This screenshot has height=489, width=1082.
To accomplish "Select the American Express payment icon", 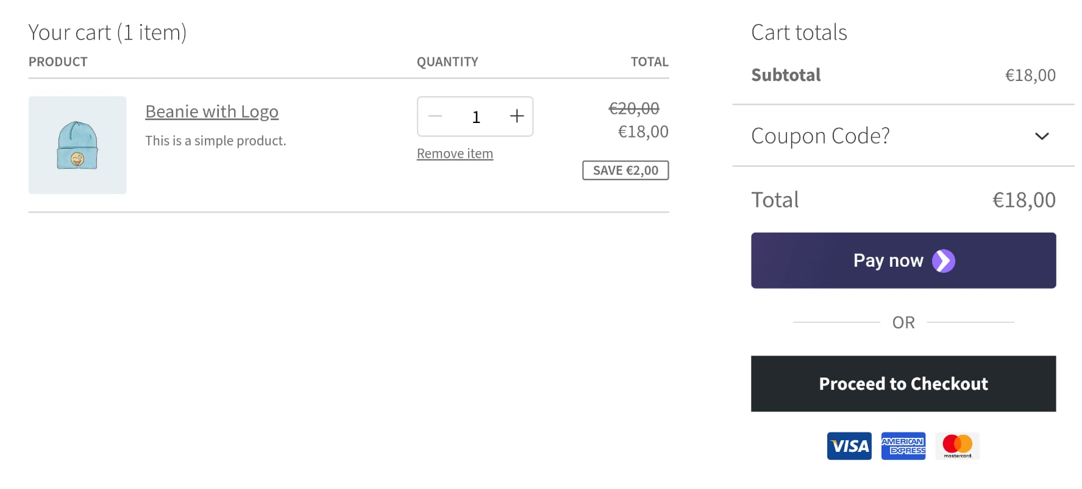I will click(x=903, y=446).
